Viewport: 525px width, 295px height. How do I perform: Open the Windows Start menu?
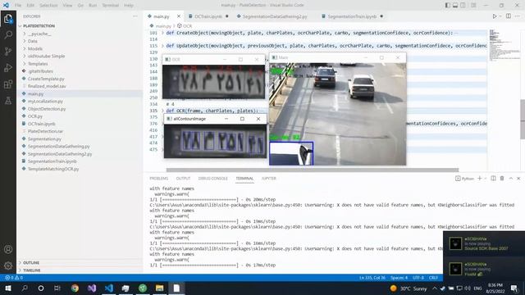(8, 288)
